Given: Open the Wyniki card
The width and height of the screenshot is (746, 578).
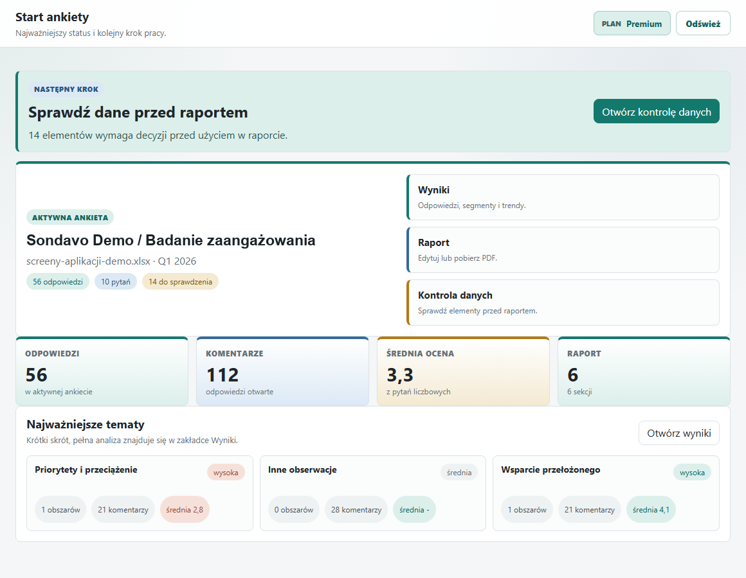Looking at the screenshot, I should point(563,197).
